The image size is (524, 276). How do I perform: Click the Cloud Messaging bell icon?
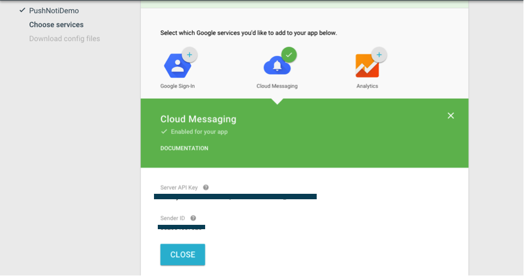pos(277,65)
